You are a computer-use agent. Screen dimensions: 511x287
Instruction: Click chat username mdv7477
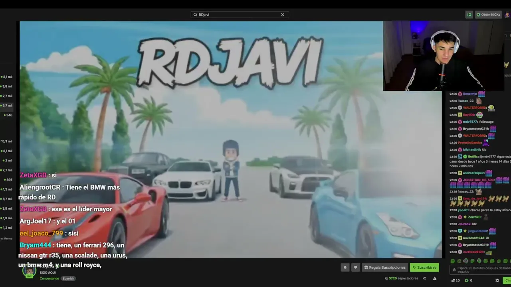click(470, 122)
